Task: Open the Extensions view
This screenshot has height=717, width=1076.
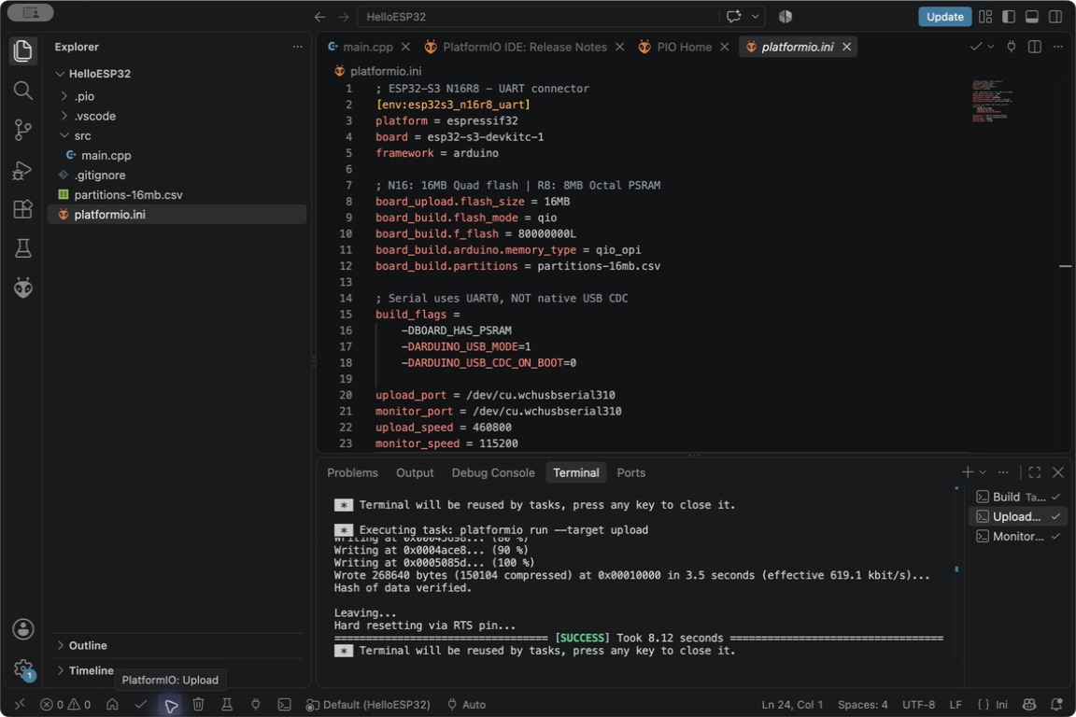Action: coord(22,208)
